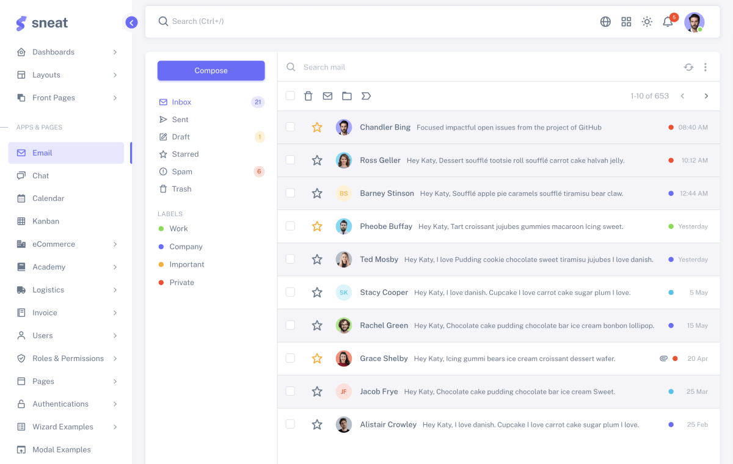Move emails using the folder icon

tap(347, 96)
